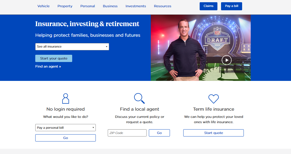Open the Resources menu
Image resolution: width=291 pixels, height=154 pixels.
click(x=163, y=6)
